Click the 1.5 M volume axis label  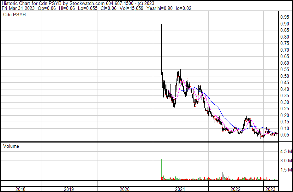[x=286, y=170]
